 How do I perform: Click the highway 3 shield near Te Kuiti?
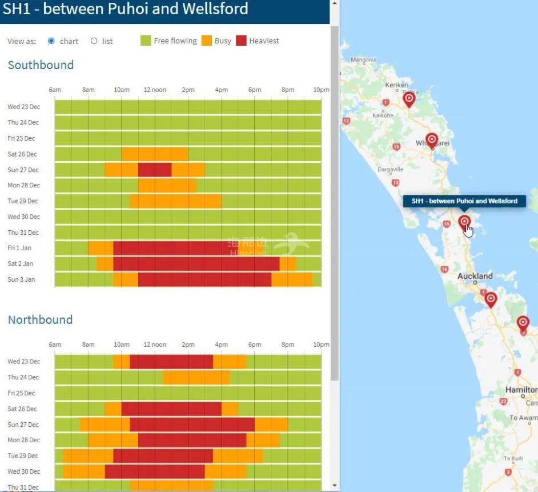508,472
